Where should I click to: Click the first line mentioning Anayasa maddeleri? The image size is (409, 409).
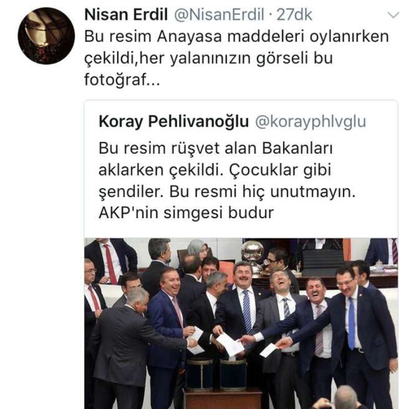pyautogui.click(x=236, y=36)
